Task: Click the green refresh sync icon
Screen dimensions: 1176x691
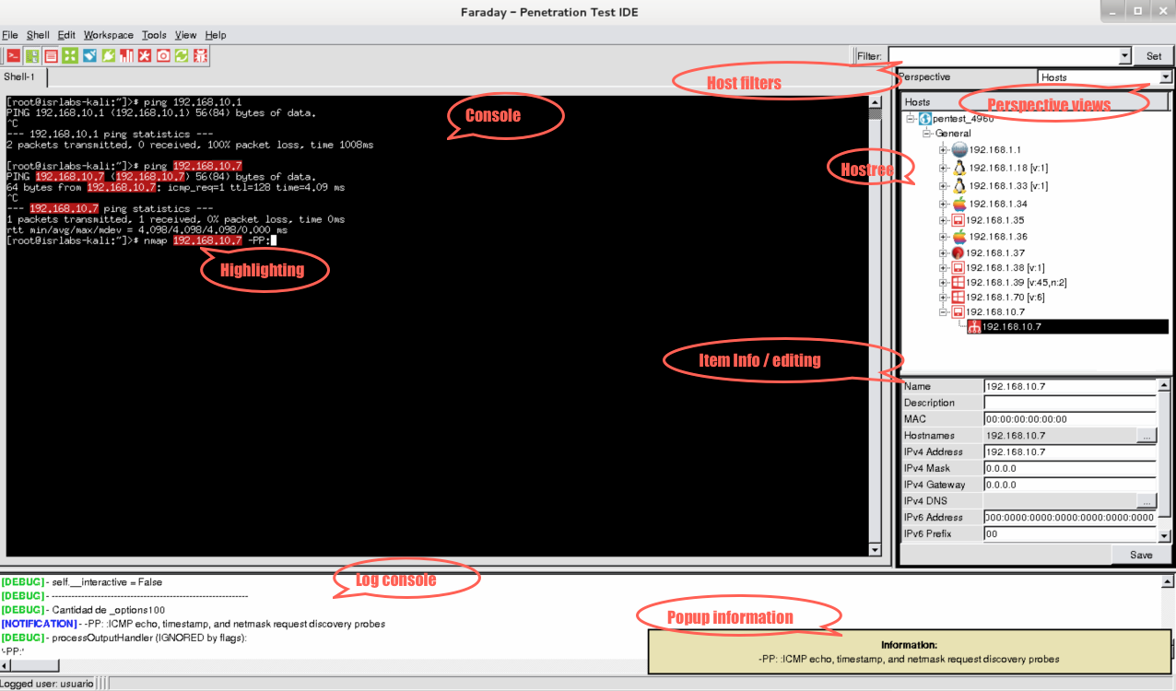Action: (182, 55)
